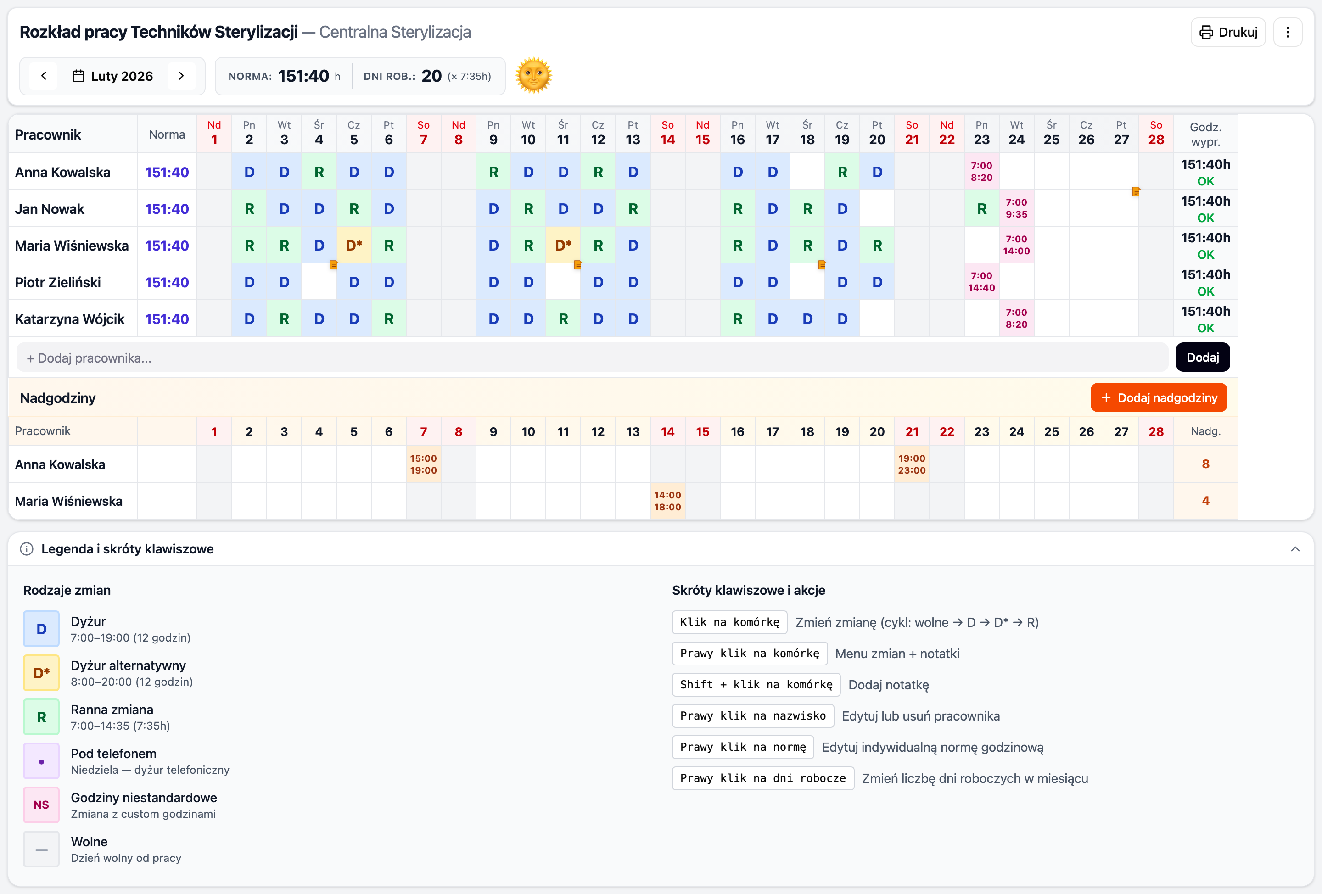Image resolution: width=1322 pixels, height=894 pixels.
Task: Click the orange note icon near Jan Nowak on day 27
Action: point(1136,192)
